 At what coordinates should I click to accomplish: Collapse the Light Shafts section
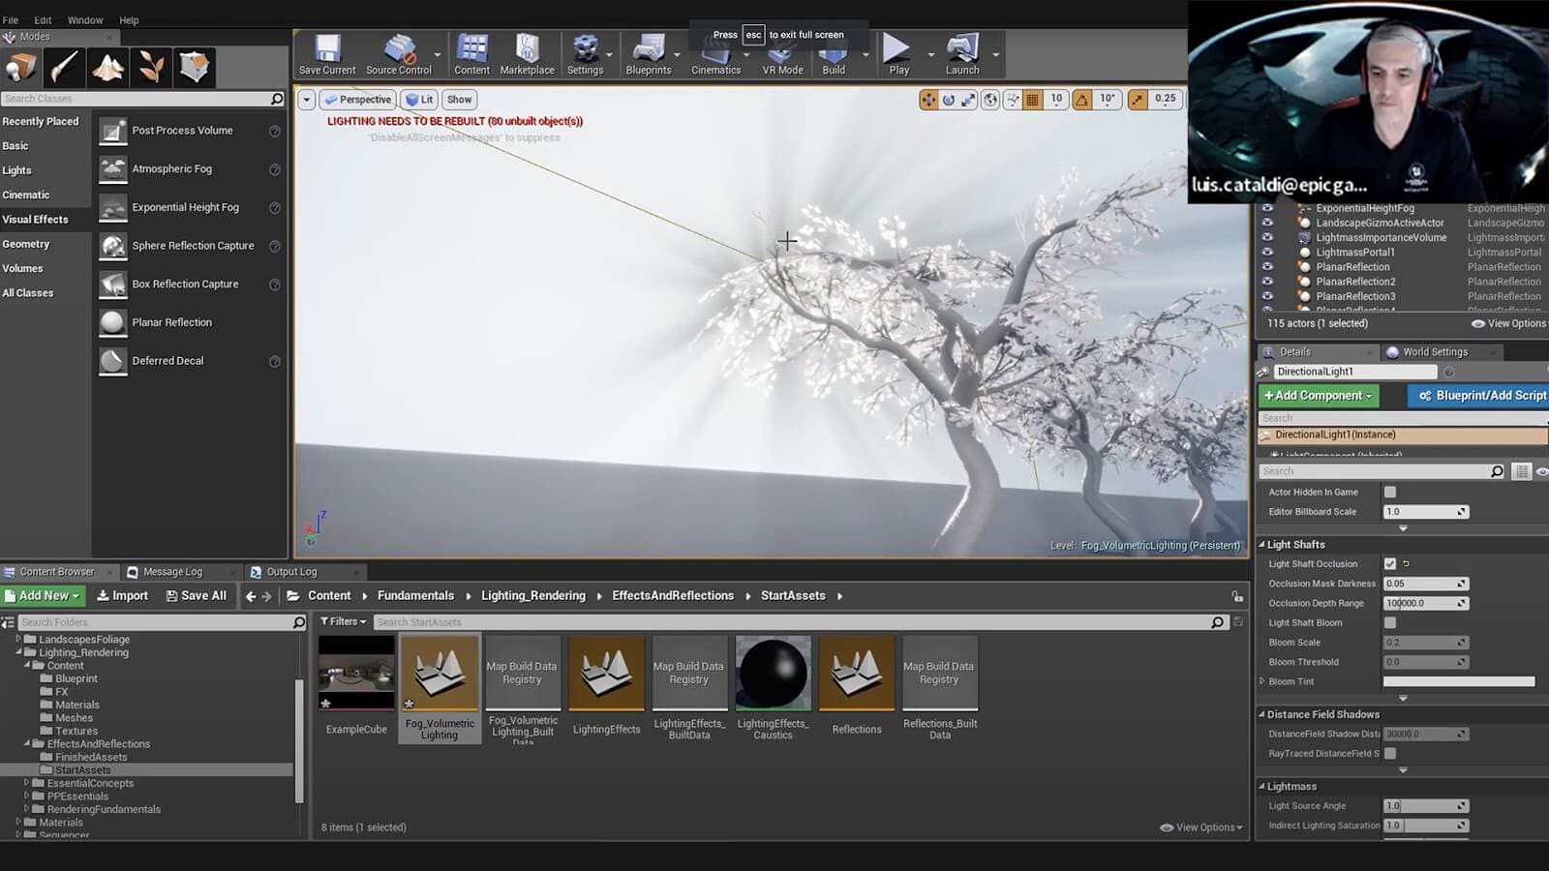click(1262, 545)
